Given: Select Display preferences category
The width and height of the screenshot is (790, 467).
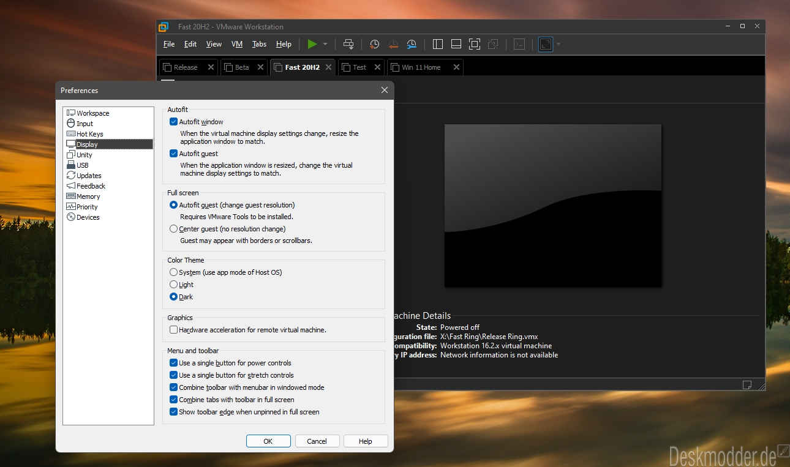Looking at the screenshot, I should click(x=108, y=144).
